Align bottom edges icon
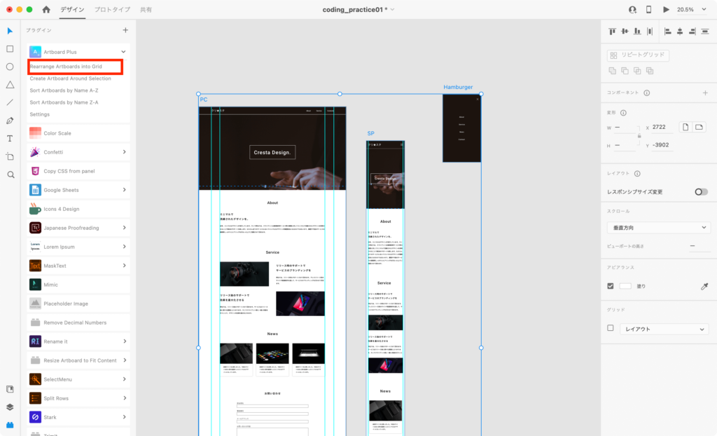This screenshot has height=436, width=717. point(637,31)
